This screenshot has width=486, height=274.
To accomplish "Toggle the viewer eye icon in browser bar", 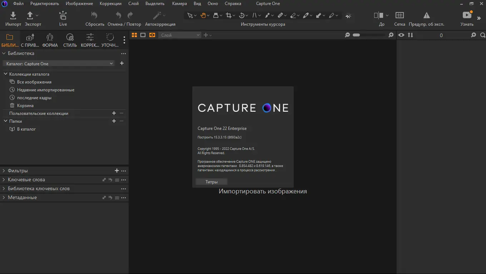I will click(401, 35).
